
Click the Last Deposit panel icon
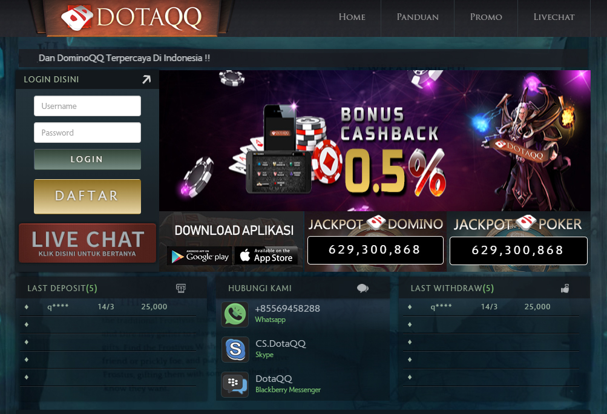tap(181, 288)
